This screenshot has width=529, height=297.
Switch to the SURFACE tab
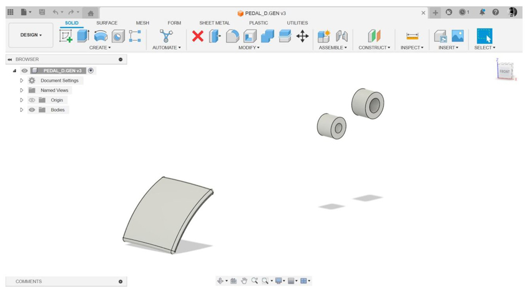(x=107, y=23)
